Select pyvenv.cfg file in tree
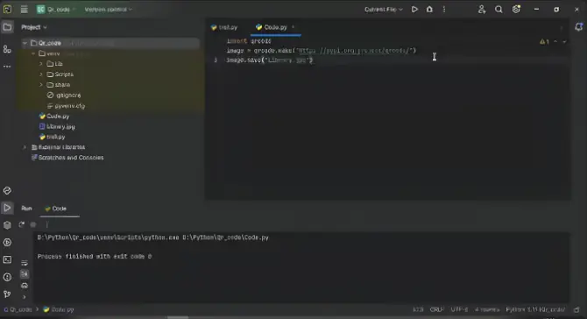The width and height of the screenshot is (587, 319). click(66, 106)
